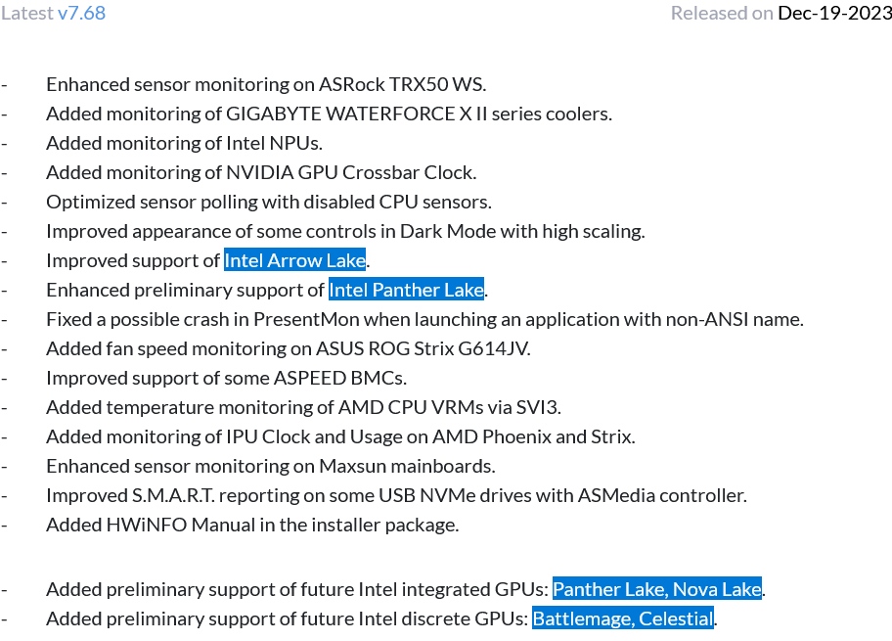This screenshot has height=641, width=892.
Task: Click the NVIDIA GPU Crossbar Clock entry
Action: point(261,172)
